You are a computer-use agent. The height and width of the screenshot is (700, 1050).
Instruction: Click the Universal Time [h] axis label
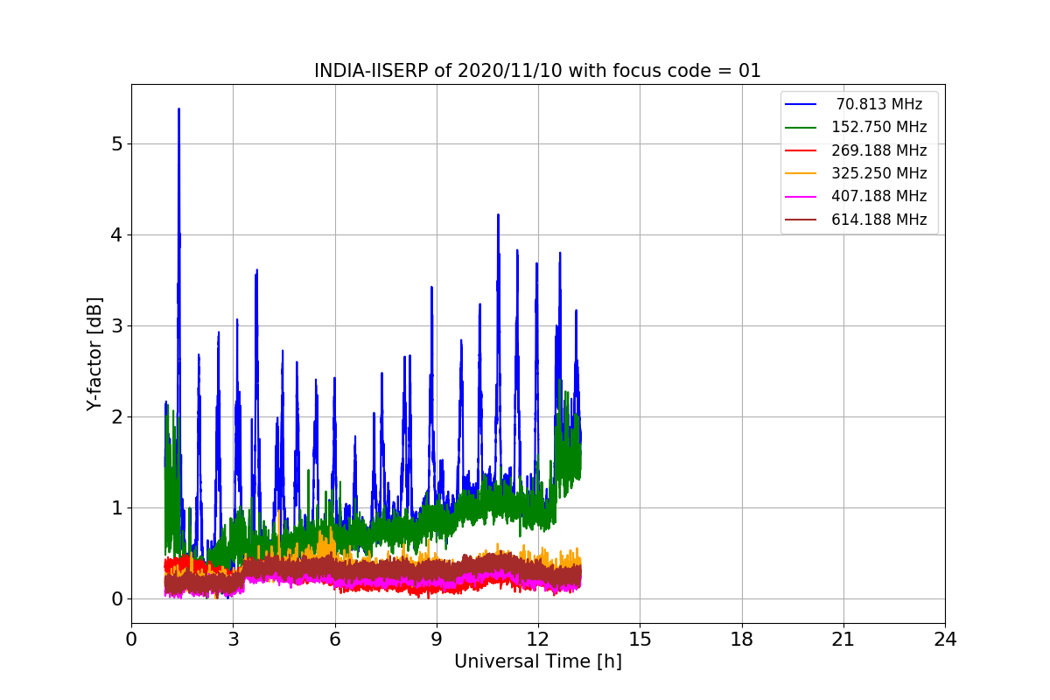click(538, 662)
